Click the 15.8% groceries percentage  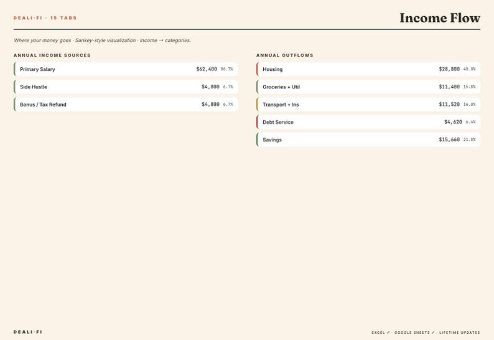[x=470, y=87]
